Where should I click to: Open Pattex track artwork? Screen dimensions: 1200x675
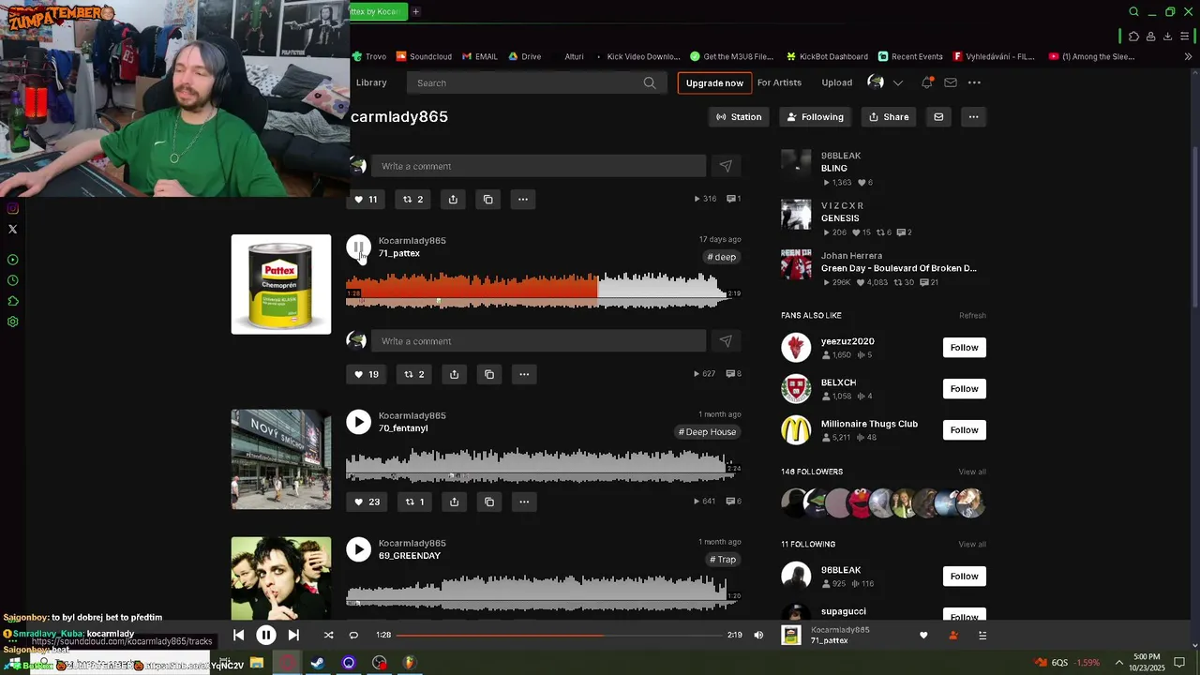281,284
